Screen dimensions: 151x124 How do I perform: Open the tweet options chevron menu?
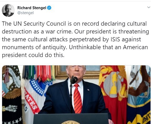pyautogui.click(x=149, y=7)
